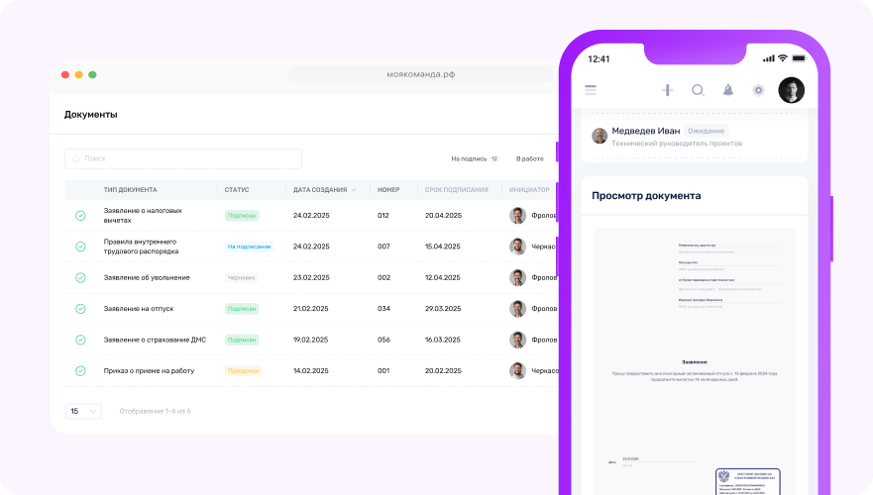The width and height of the screenshot is (873, 495).
Task: Click search magnifier icon in Поиск field
Action: [77, 158]
